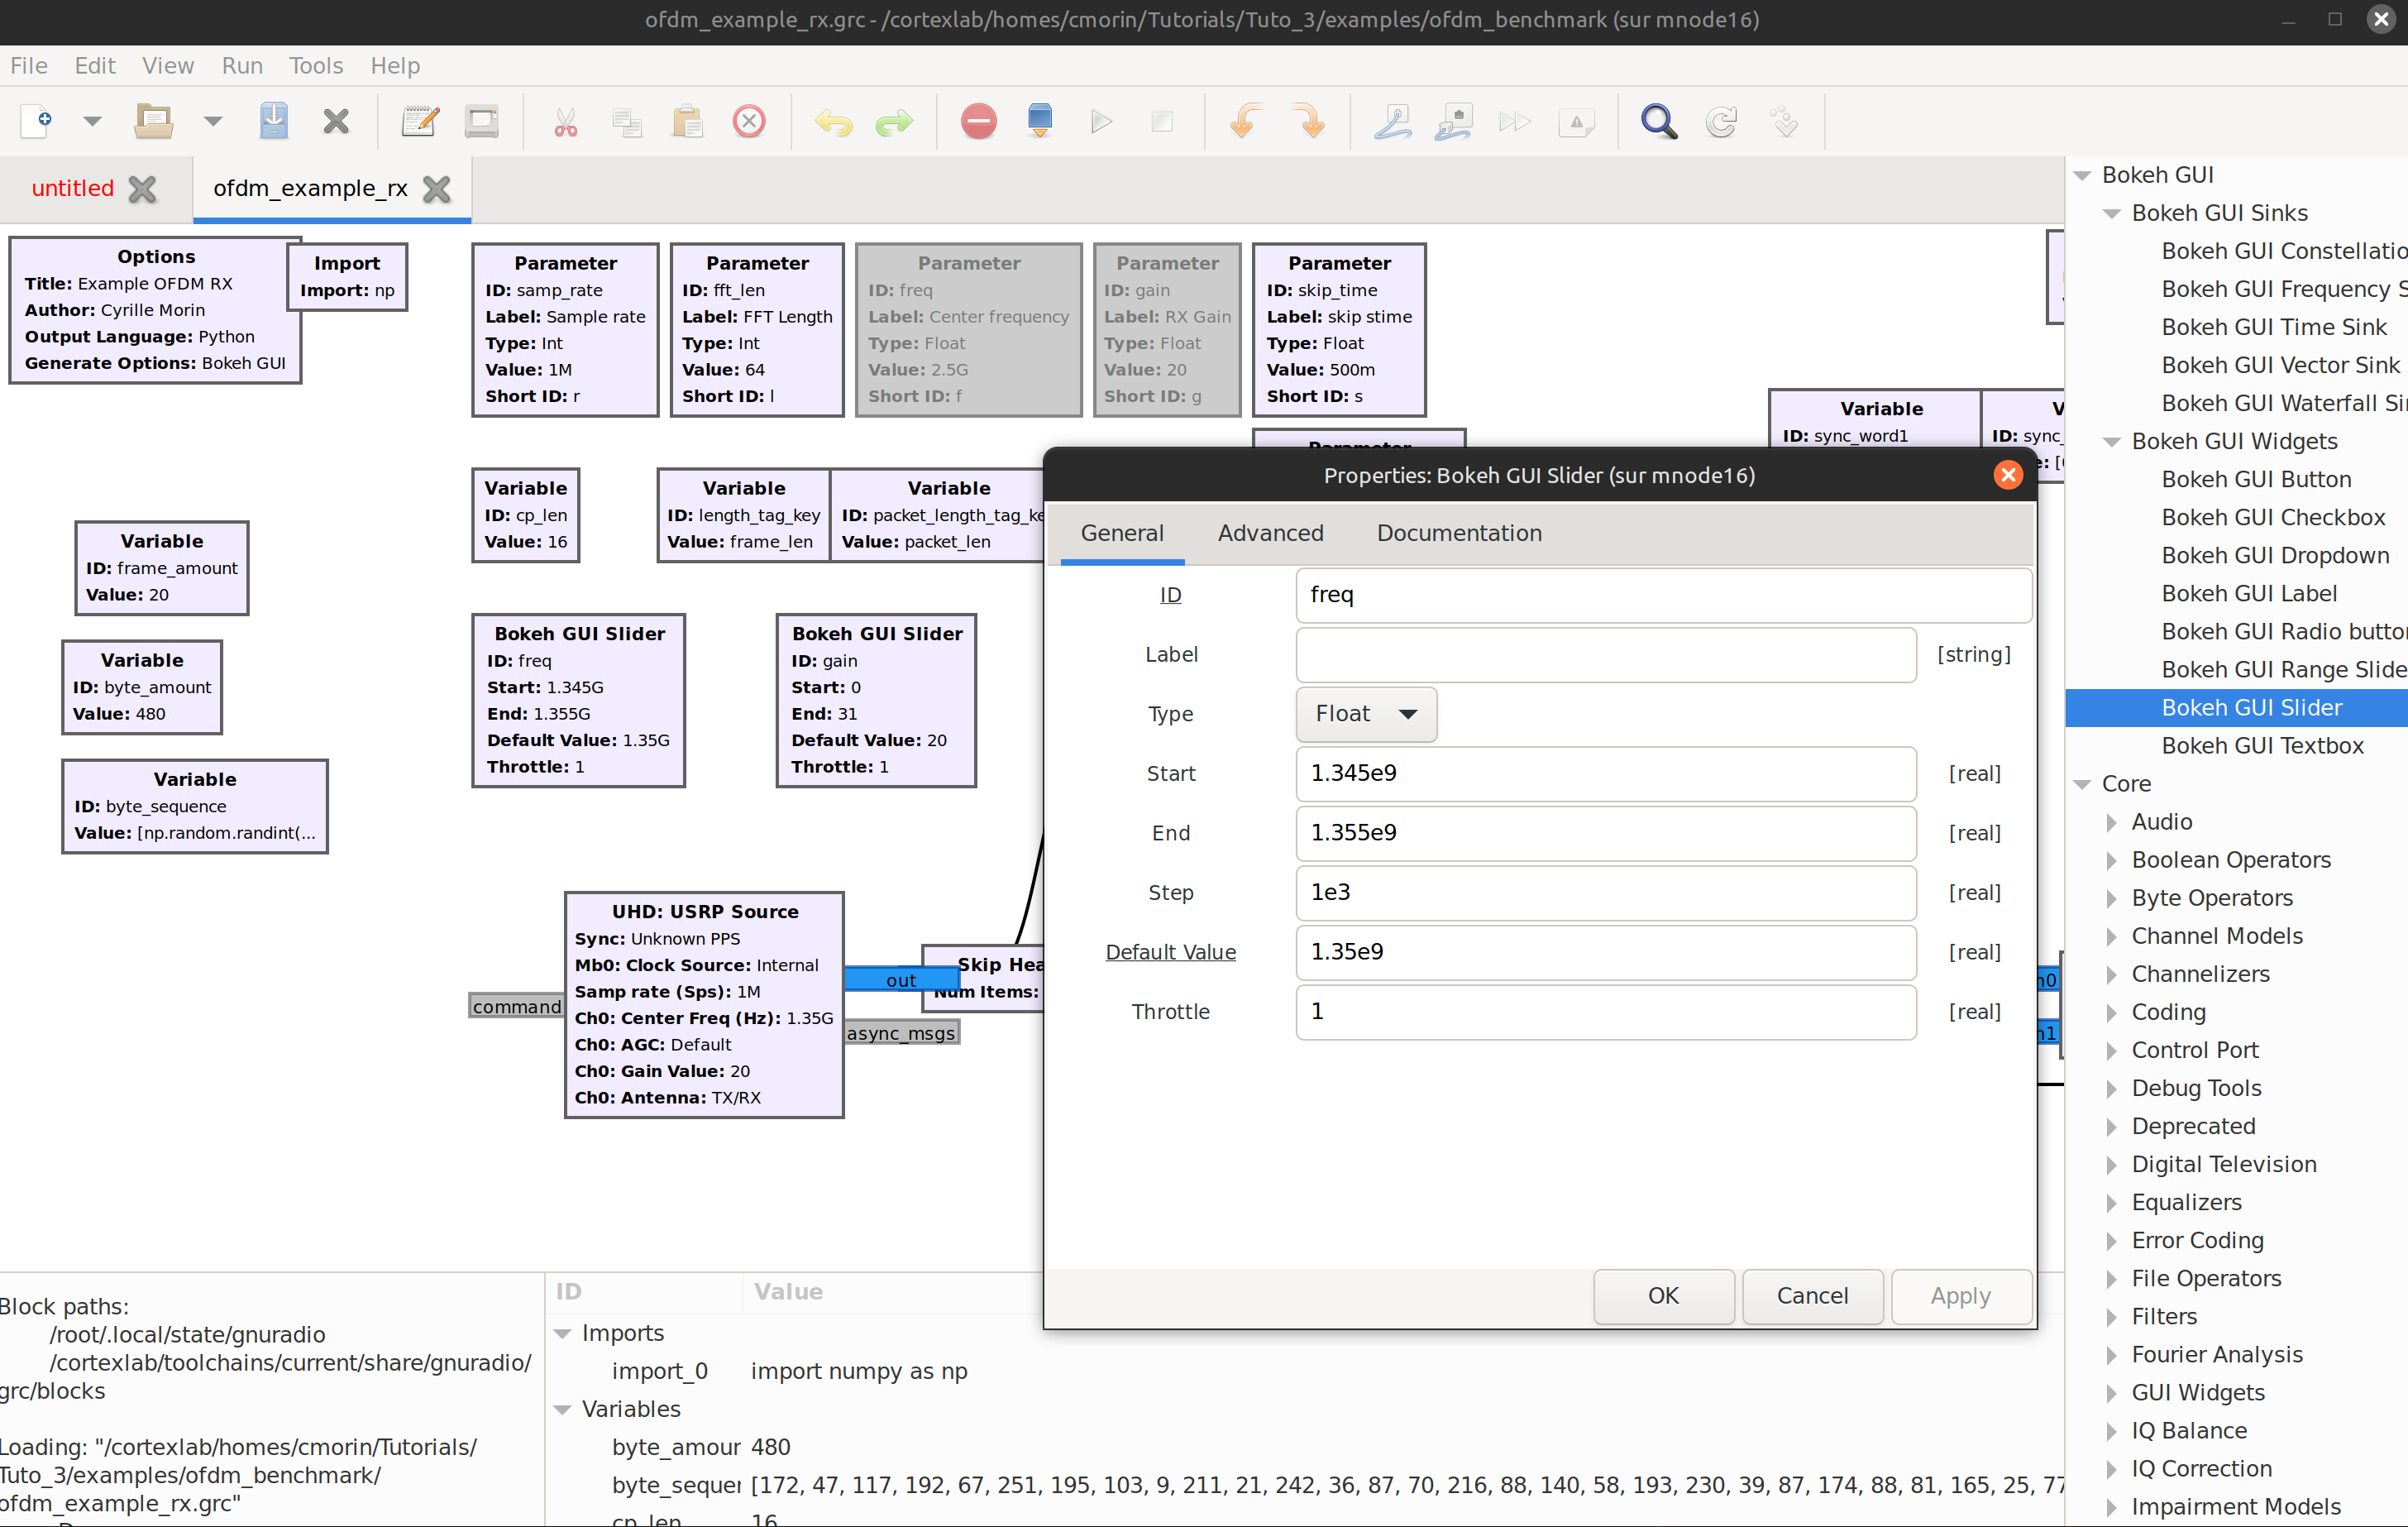Click the save flowgraph icon
The height and width of the screenshot is (1527, 2408).
(273, 121)
